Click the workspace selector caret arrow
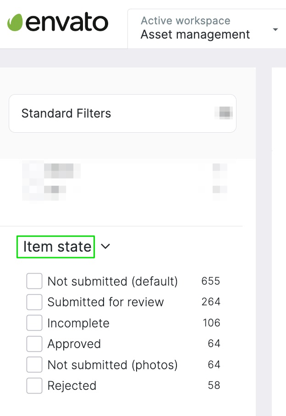The image size is (286, 416). [x=275, y=30]
